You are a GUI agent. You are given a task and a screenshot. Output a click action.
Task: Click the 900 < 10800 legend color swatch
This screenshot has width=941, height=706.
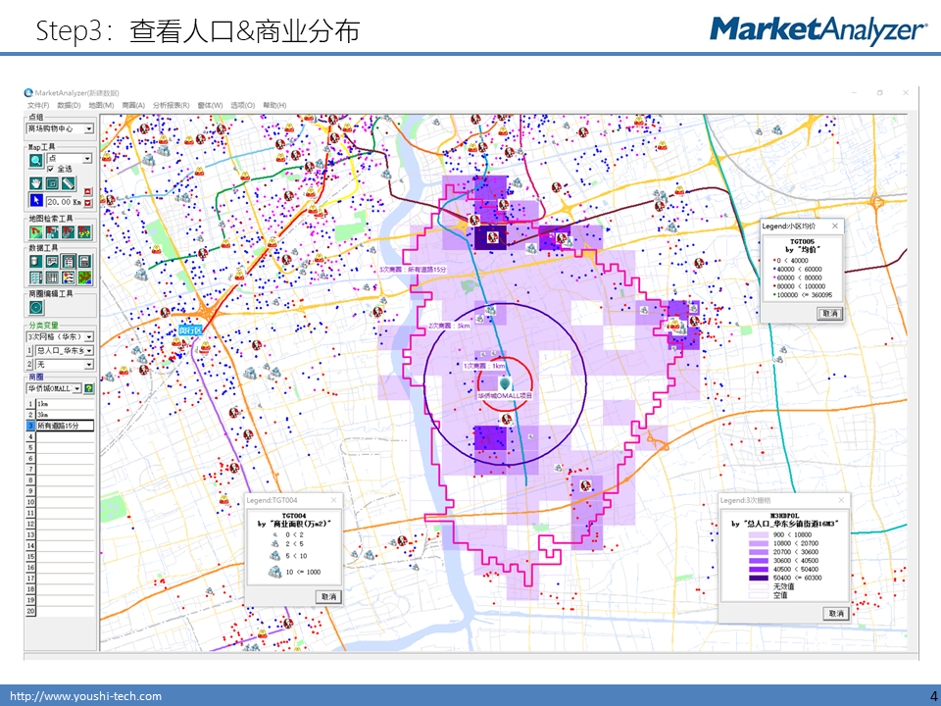759,535
